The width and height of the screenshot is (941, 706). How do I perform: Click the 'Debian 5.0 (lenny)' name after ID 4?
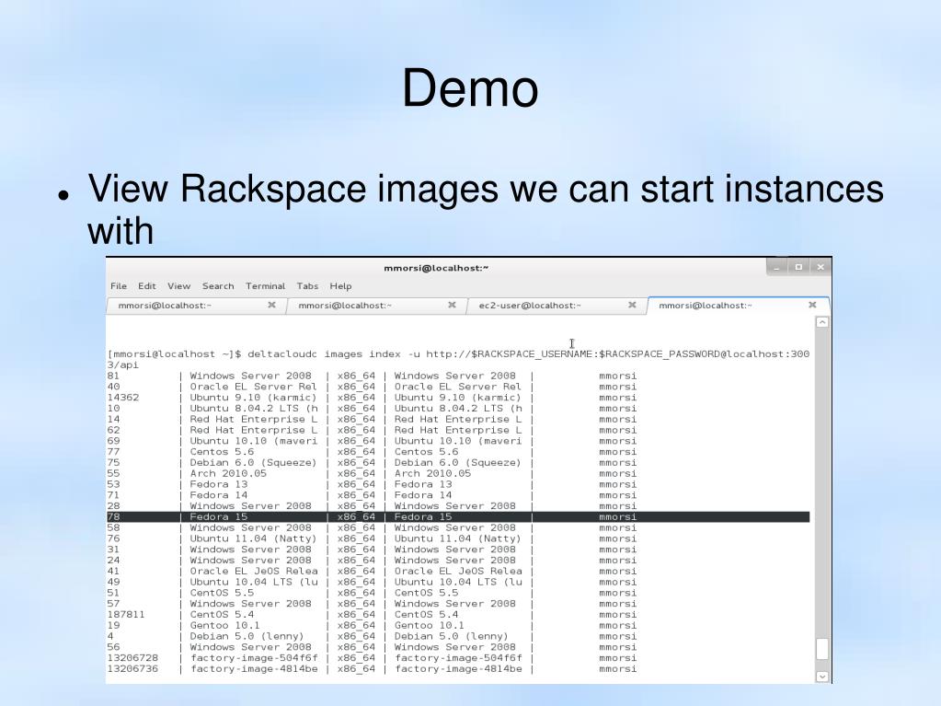247,636
